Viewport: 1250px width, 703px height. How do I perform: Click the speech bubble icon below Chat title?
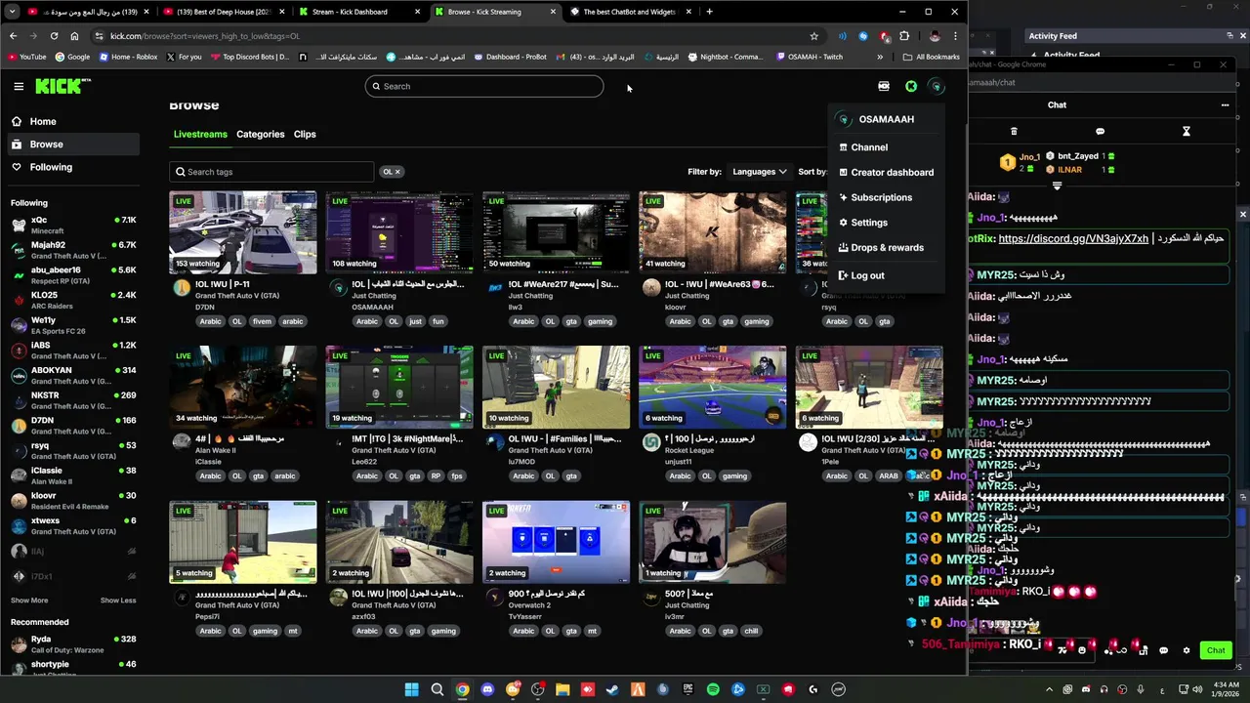1100,131
